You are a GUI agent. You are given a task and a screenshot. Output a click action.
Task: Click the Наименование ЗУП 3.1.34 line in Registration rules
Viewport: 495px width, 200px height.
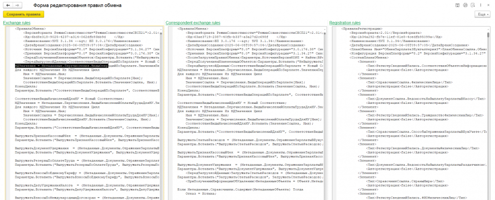(x=387, y=41)
